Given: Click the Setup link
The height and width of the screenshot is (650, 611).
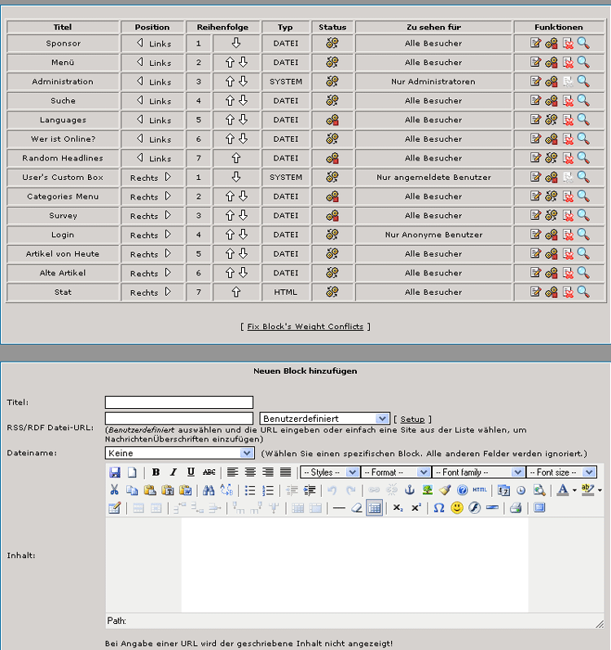Looking at the screenshot, I should point(412,419).
